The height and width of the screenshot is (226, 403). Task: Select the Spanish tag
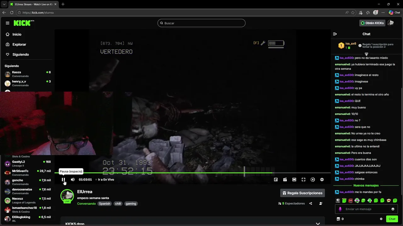[x=105, y=203]
